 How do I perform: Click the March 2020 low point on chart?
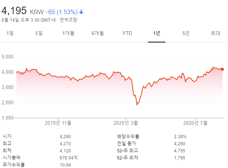(137, 105)
